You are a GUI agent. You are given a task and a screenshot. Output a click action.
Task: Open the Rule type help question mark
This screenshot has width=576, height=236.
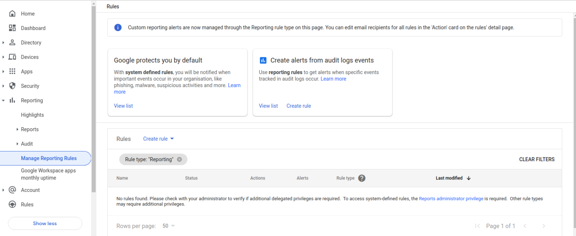coord(361,178)
